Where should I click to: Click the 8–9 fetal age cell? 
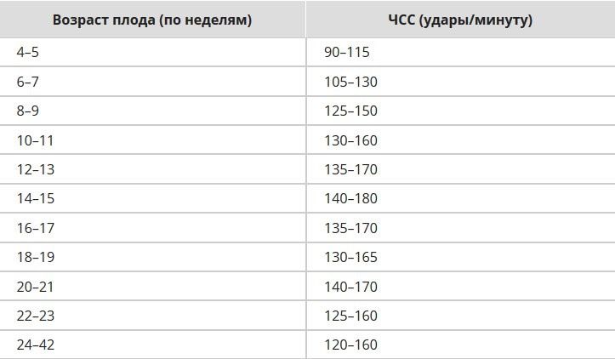(27, 111)
